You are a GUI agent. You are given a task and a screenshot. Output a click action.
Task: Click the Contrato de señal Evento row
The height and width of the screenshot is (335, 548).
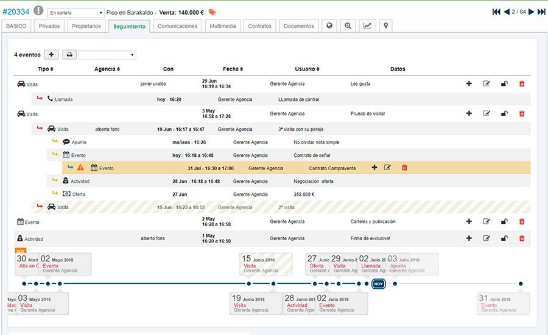pyautogui.click(x=289, y=155)
